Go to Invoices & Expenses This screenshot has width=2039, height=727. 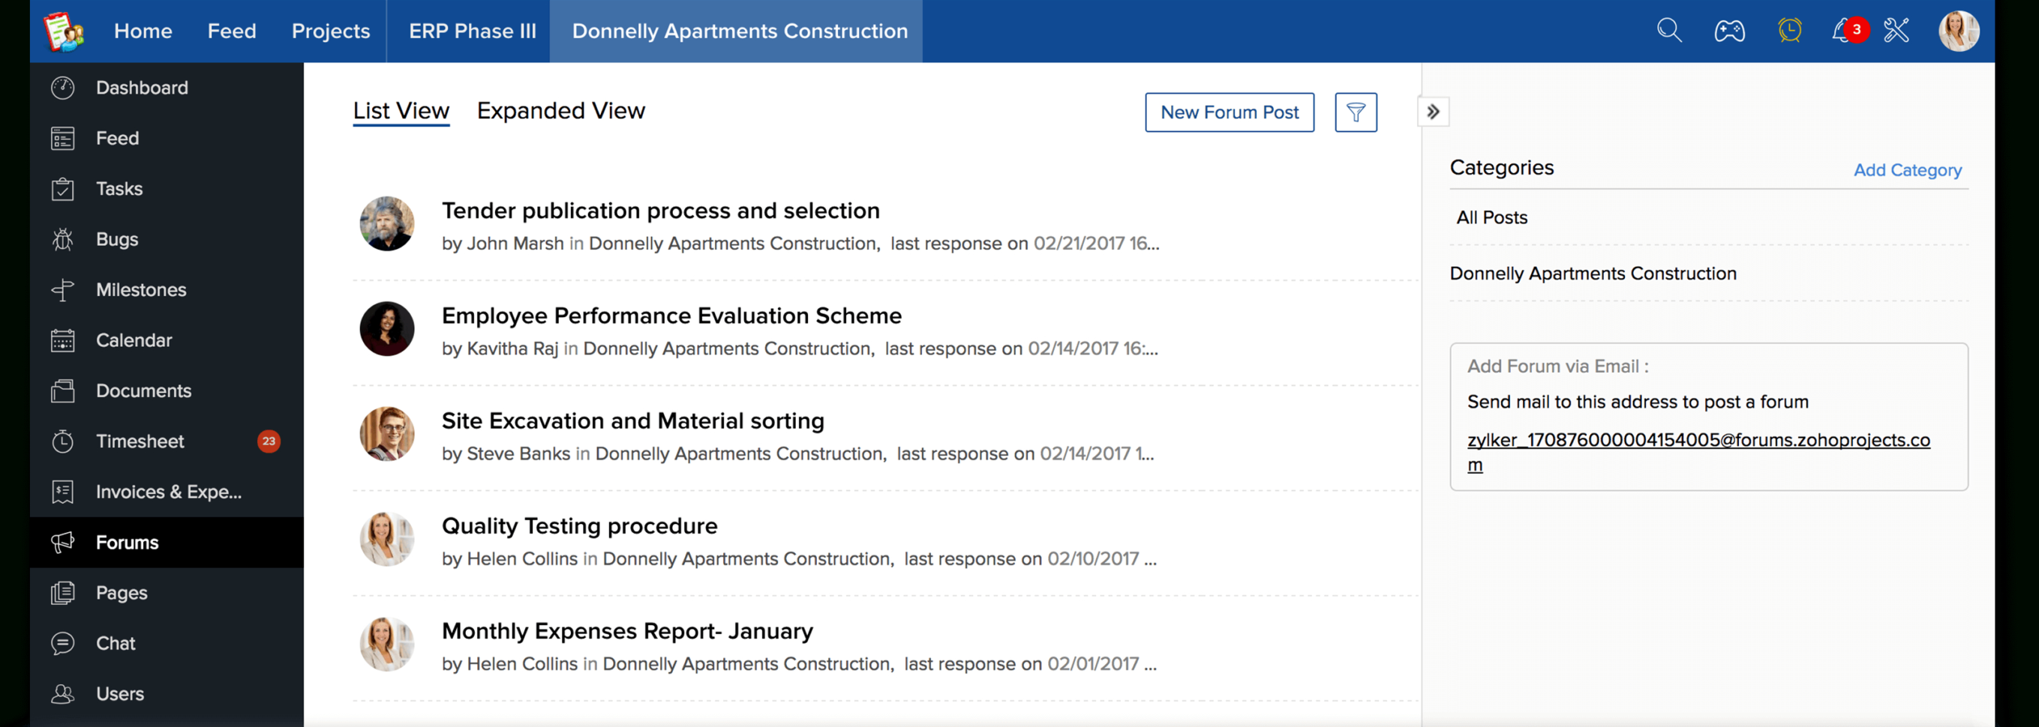(168, 491)
